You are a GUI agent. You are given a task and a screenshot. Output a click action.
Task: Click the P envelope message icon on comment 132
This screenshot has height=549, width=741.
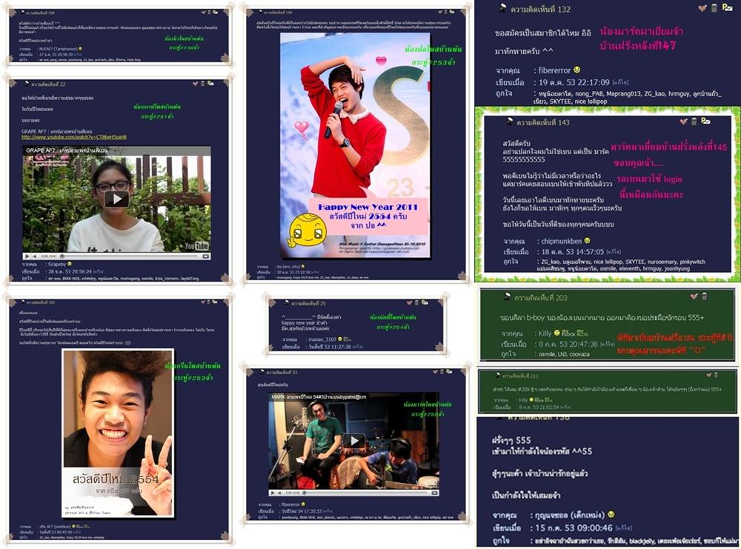728,7
